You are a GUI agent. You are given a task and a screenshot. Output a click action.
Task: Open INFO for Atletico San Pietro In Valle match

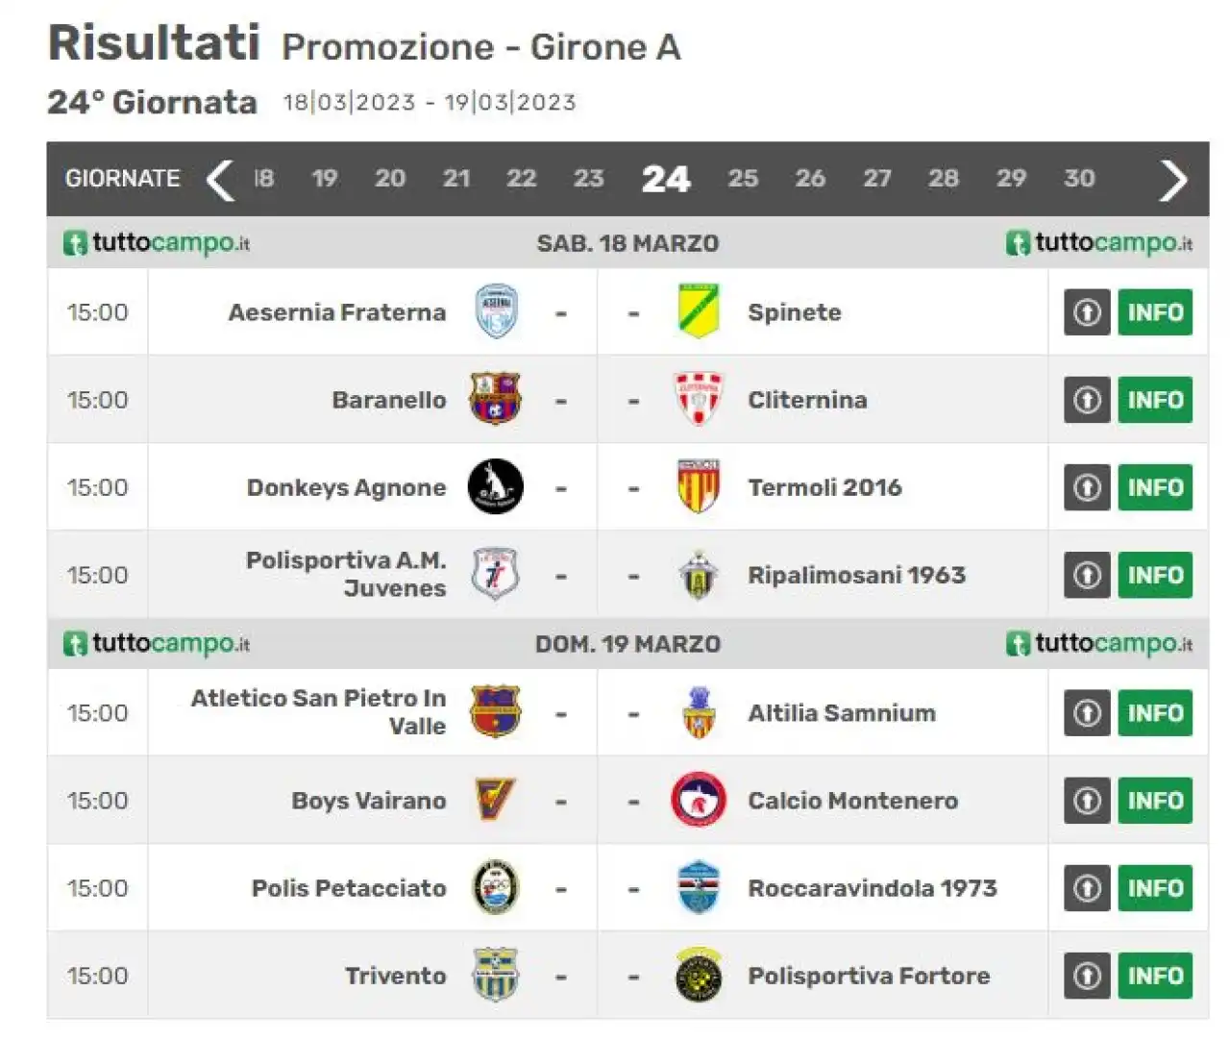pos(1155,713)
